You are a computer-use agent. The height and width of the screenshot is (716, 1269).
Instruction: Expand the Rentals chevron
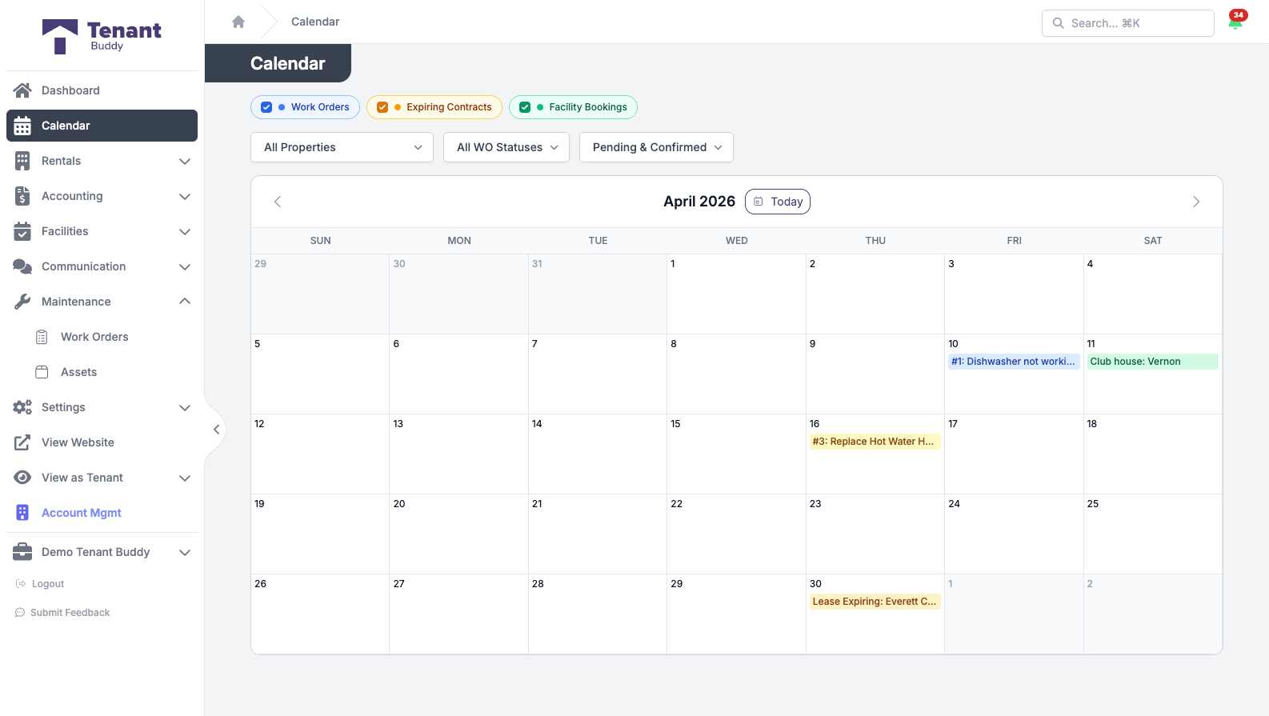click(185, 161)
